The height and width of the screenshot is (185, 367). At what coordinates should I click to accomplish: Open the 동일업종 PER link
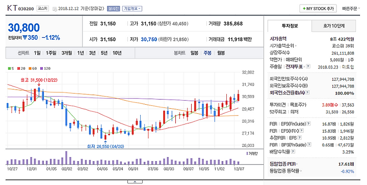click(x=283, y=164)
